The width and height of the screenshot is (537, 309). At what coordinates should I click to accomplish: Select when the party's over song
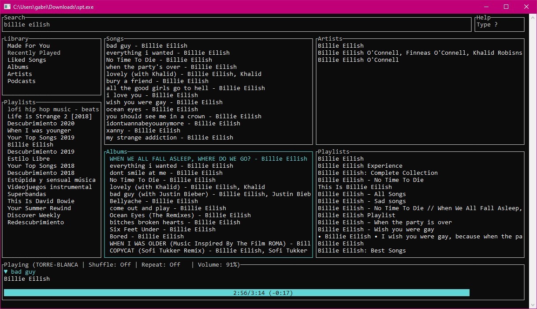(x=172, y=67)
